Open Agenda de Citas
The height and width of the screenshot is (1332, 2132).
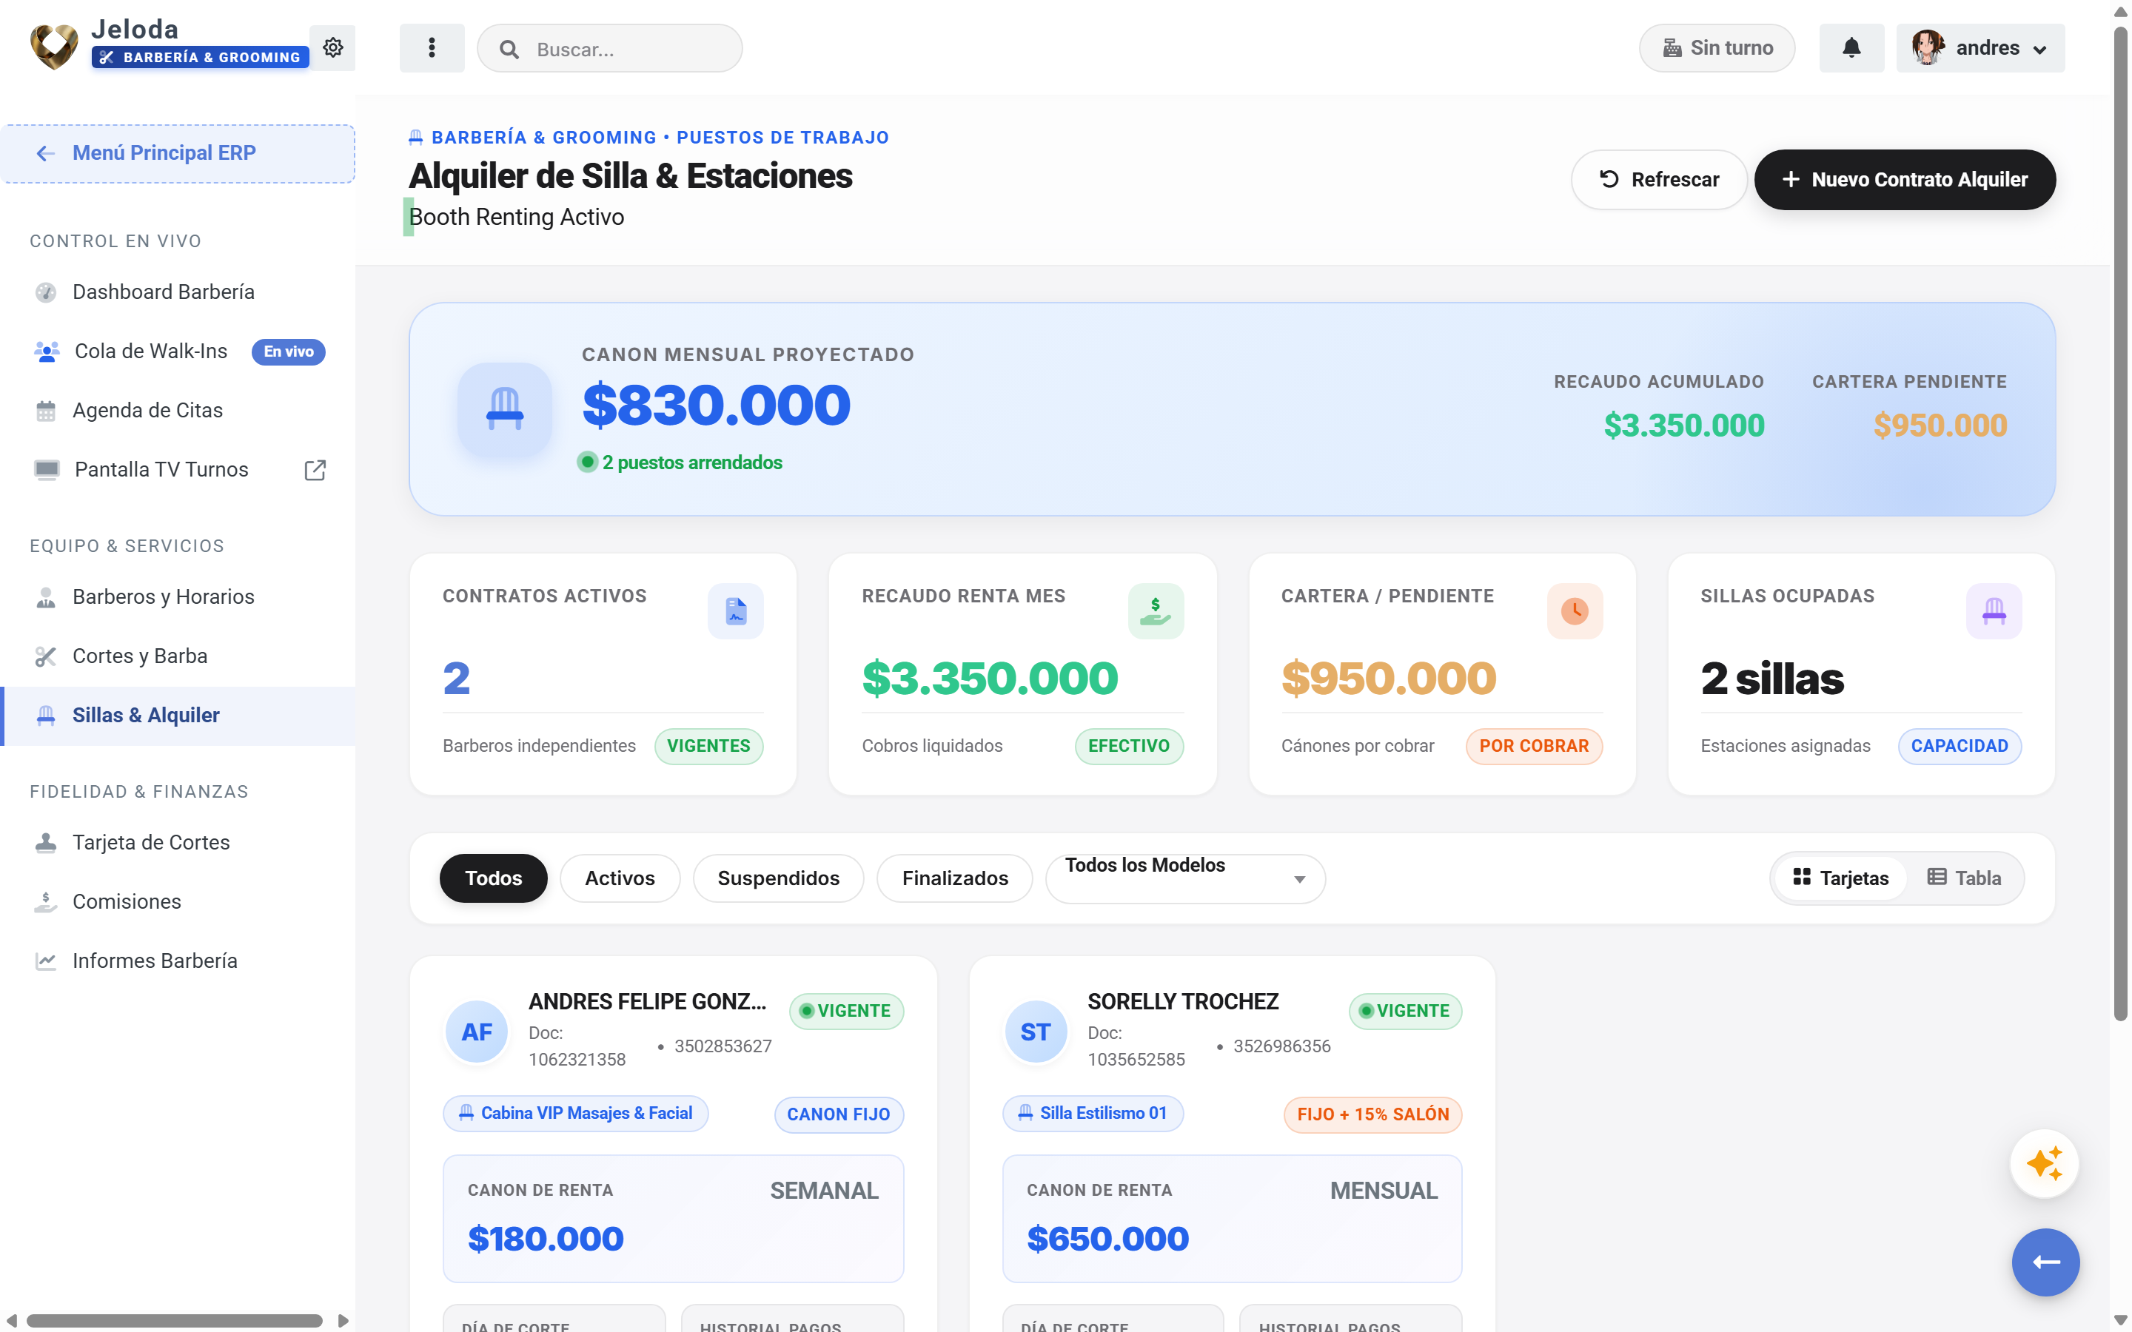tap(178, 411)
